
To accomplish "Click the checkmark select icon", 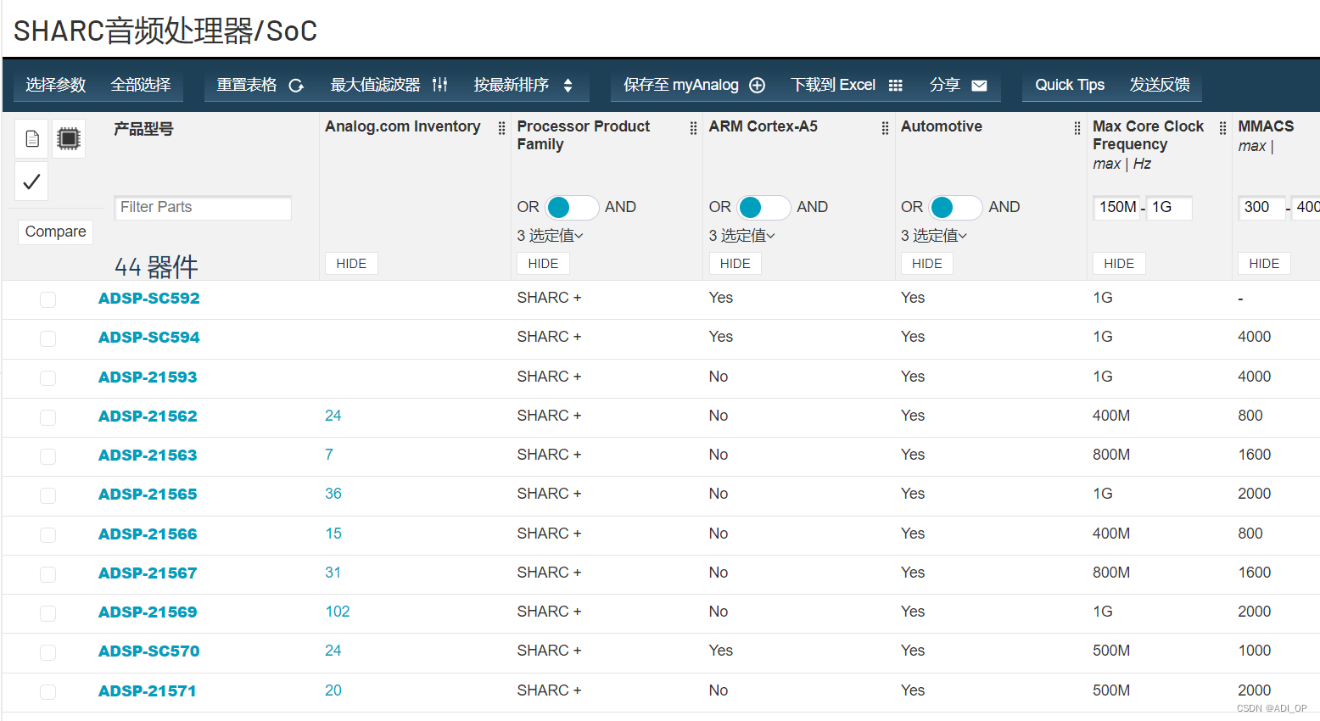I will [31, 182].
